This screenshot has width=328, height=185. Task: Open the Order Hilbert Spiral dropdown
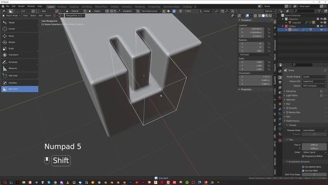[314, 152]
